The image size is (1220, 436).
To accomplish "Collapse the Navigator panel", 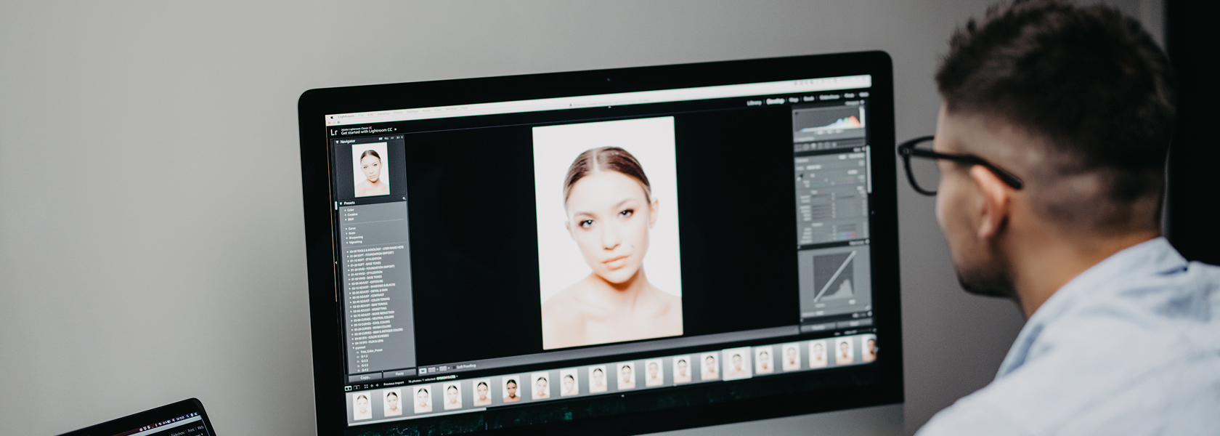I will pos(337,142).
